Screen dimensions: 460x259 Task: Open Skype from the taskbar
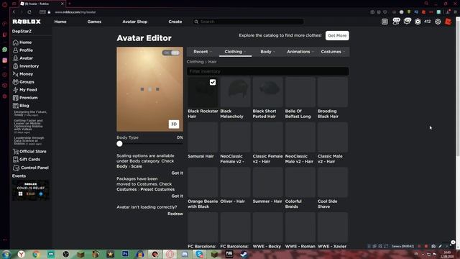[x=200, y=254]
